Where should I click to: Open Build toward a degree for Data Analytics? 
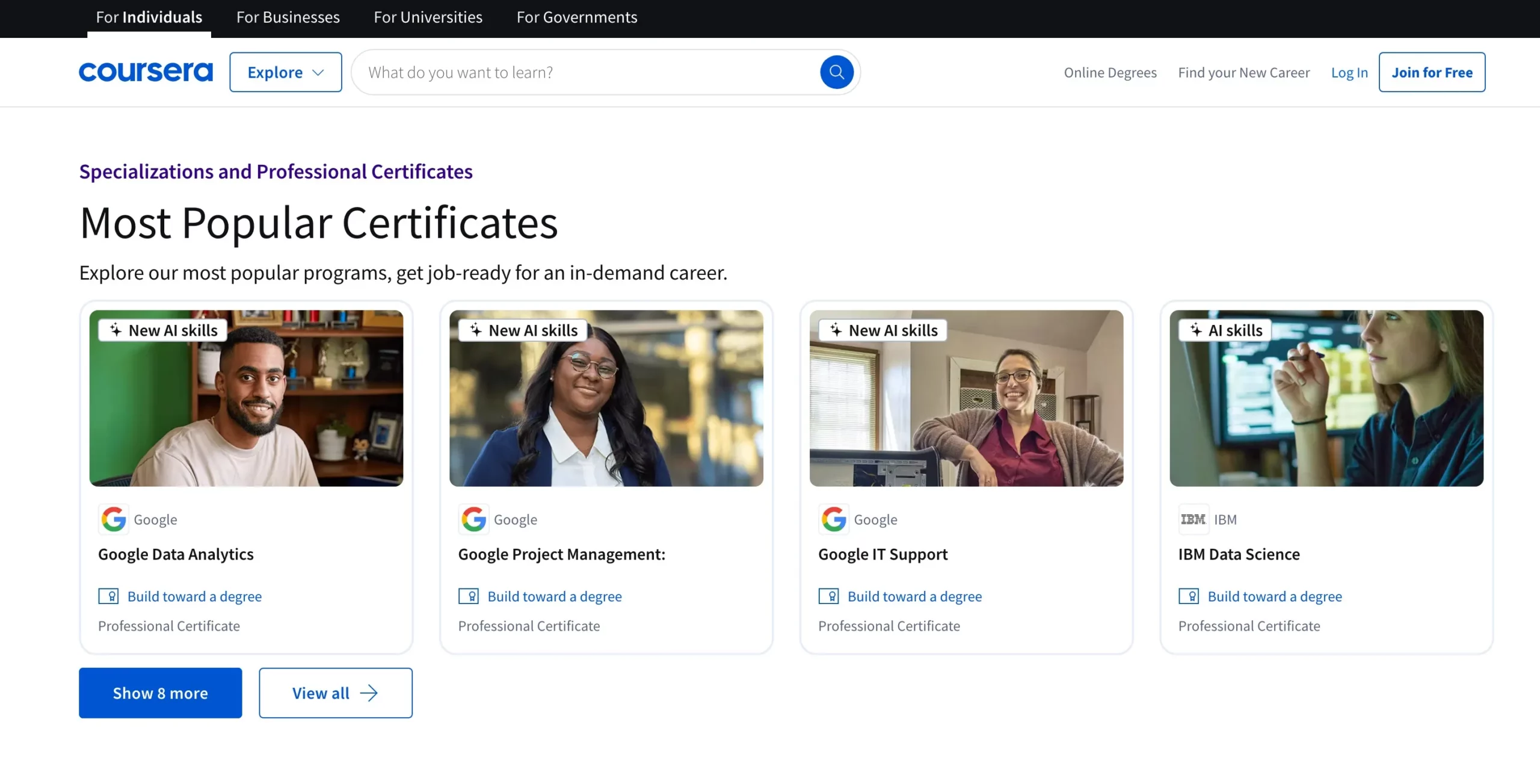(x=194, y=596)
